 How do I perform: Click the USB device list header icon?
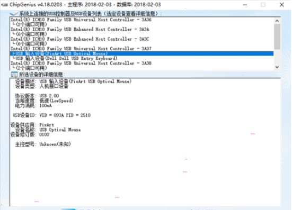tap(14, 13)
